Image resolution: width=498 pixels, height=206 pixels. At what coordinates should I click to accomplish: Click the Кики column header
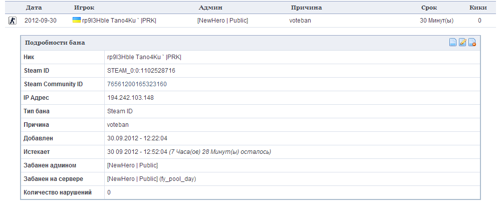(478, 8)
